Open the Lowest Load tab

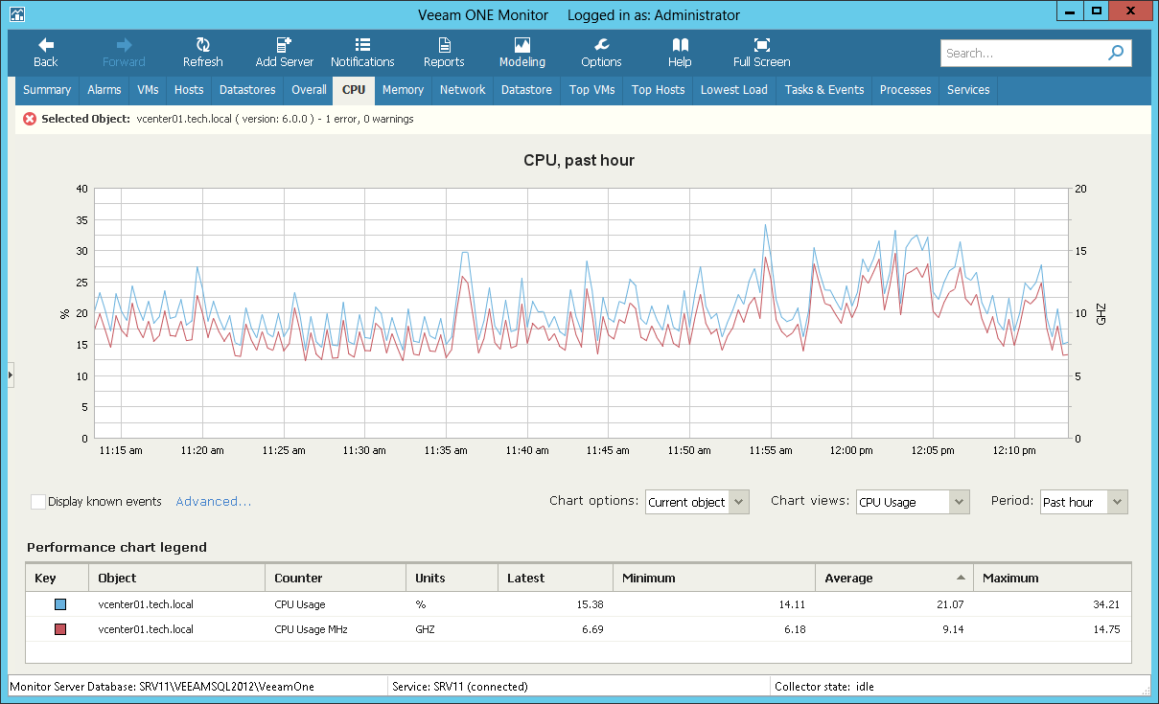click(734, 90)
